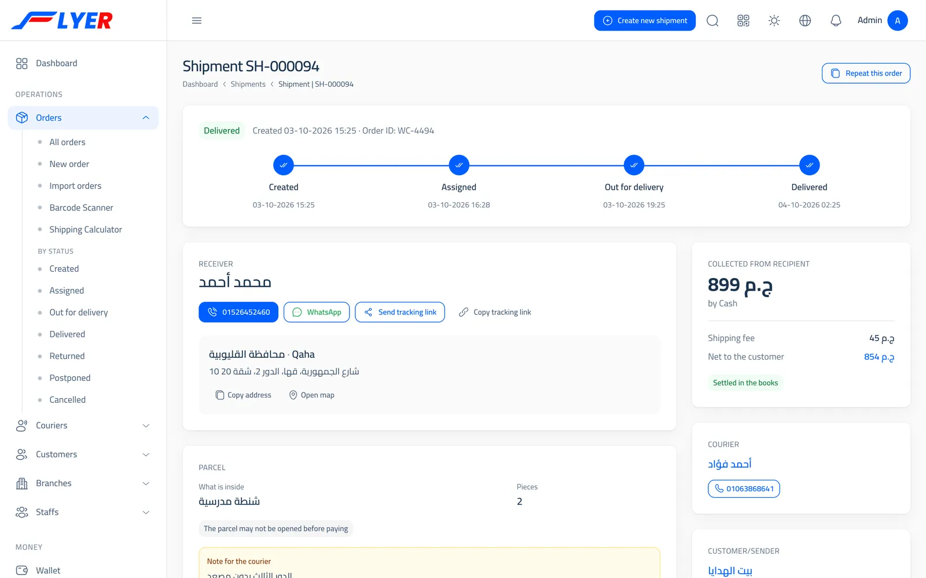This screenshot has height=578, width=926.
Task: Collapse the Orders menu chevron
Action: (146, 118)
